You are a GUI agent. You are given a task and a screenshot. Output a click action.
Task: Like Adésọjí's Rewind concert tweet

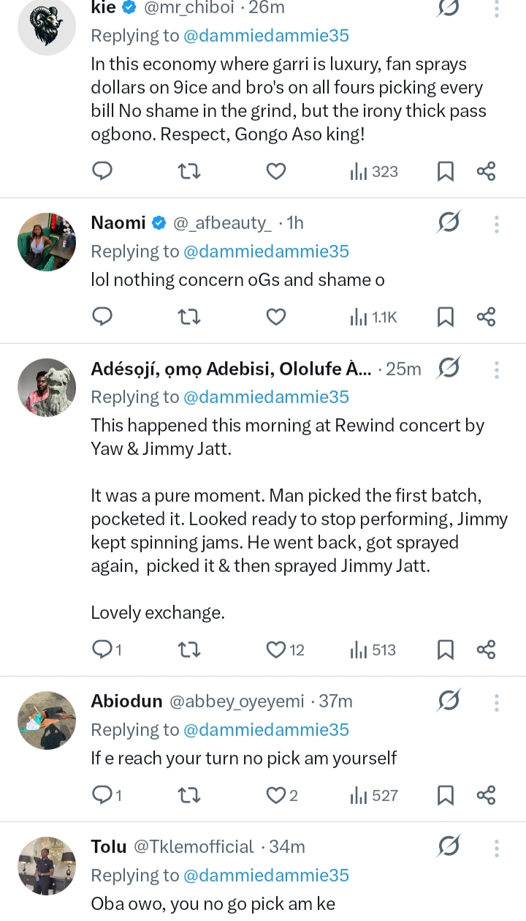(x=275, y=650)
